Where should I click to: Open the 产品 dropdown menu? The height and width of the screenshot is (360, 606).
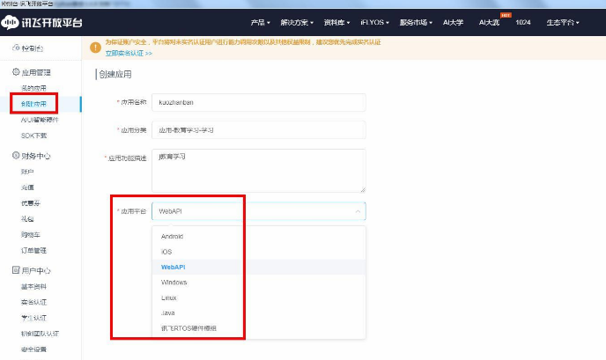[x=260, y=22]
